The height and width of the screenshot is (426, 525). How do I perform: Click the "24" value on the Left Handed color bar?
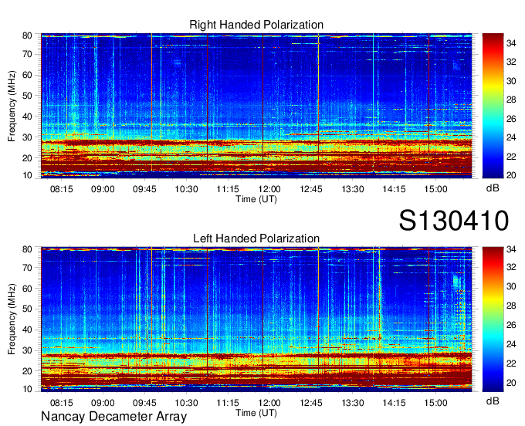tap(511, 344)
